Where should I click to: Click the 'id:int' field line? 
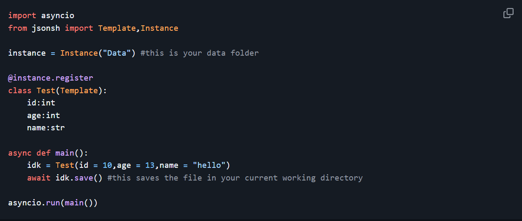[x=41, y=102]
